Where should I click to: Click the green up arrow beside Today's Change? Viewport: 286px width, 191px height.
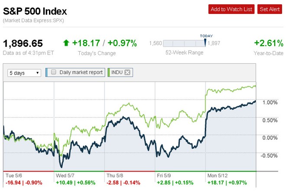[66, 43]
